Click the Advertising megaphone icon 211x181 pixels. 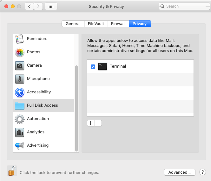click(x=20, y=145)
